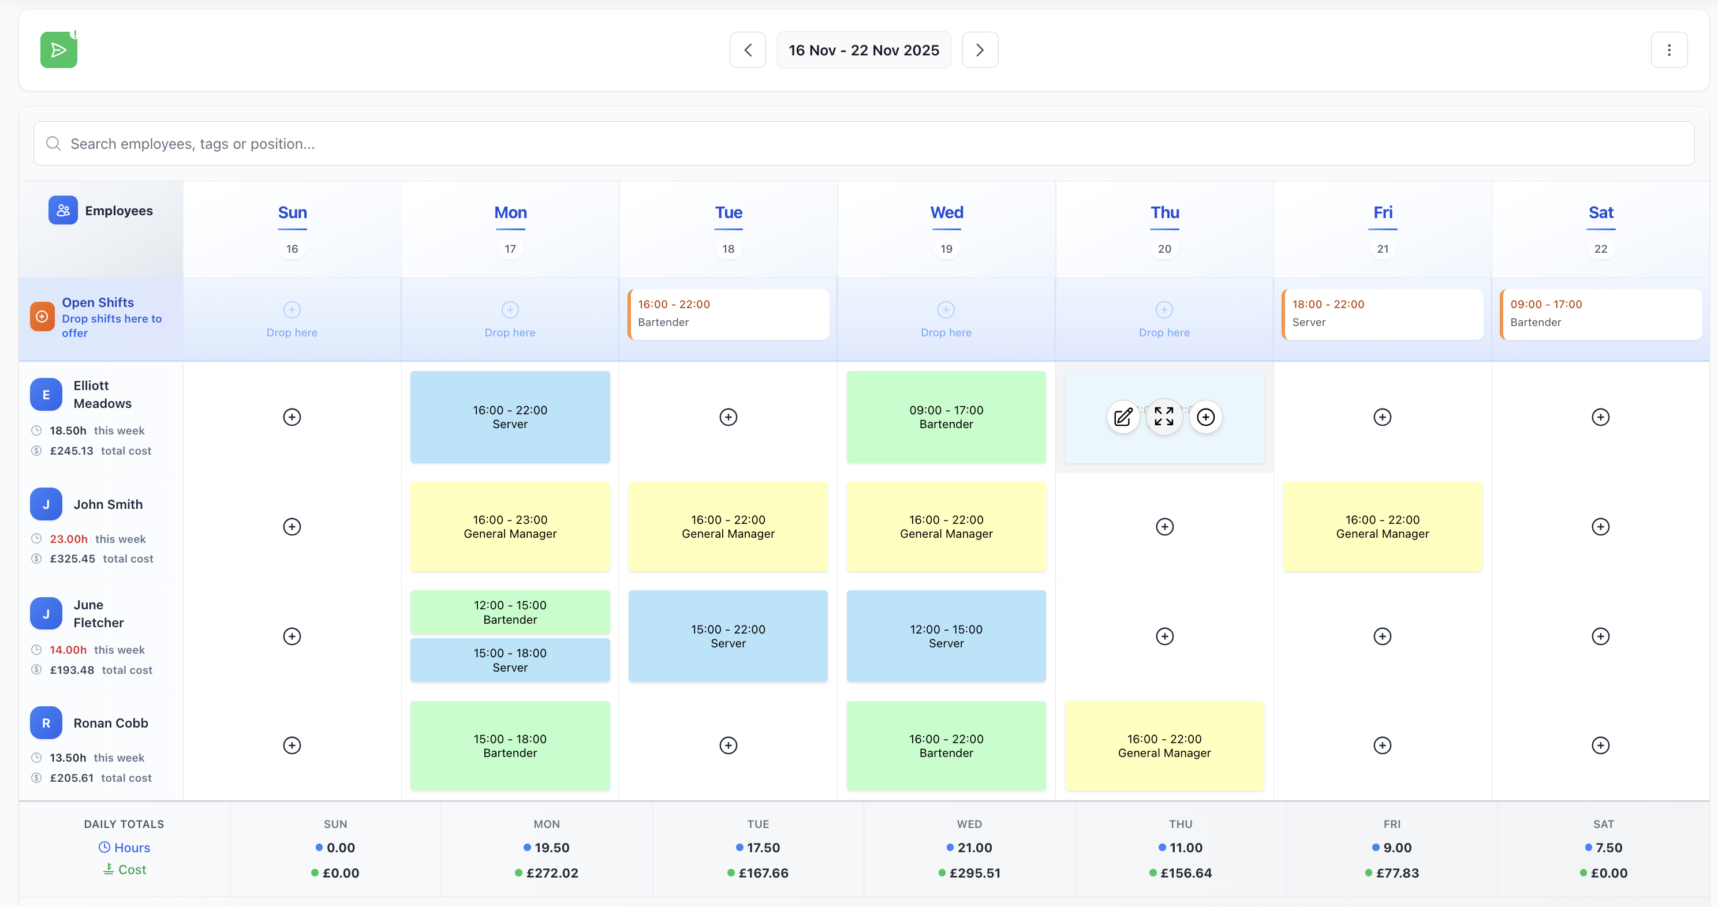Click the green paper-plane app logo
The width and height of the screenshot is (1718, 907).
click(59, 49)
